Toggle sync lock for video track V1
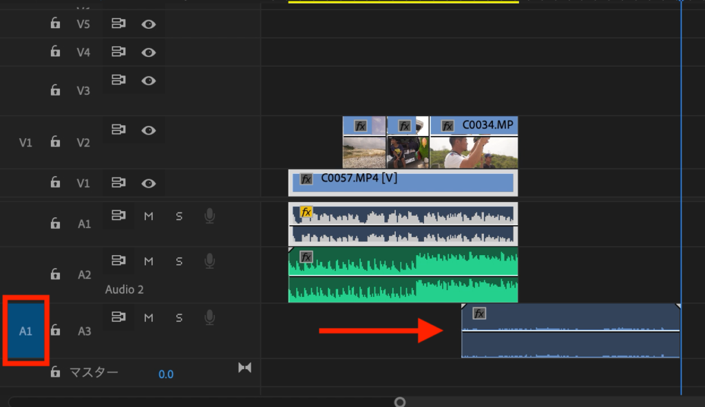Screen dimensions: 705x407 pyautogui.click(x=118, y=183)
